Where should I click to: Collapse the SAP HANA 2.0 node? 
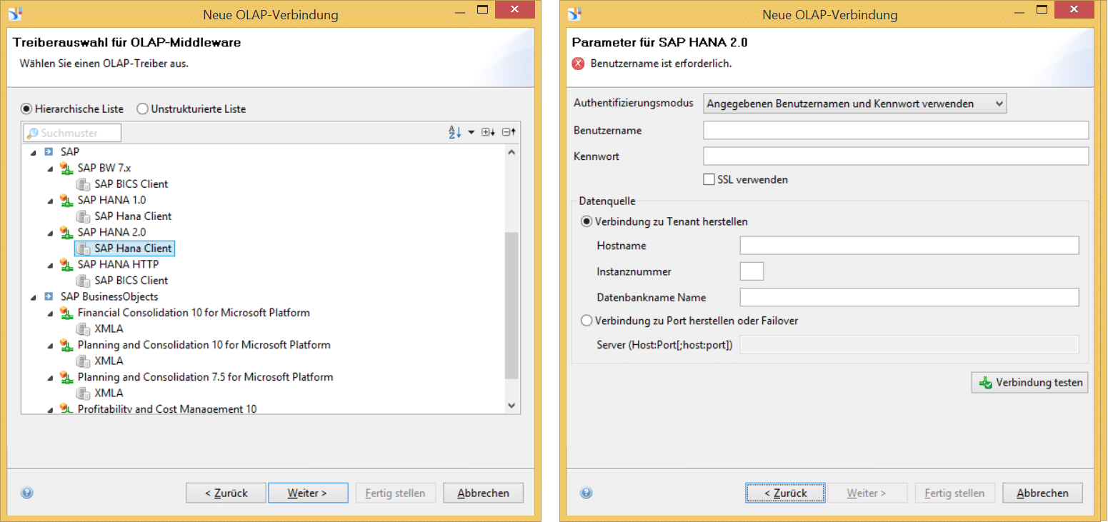[x=49, y=234]
